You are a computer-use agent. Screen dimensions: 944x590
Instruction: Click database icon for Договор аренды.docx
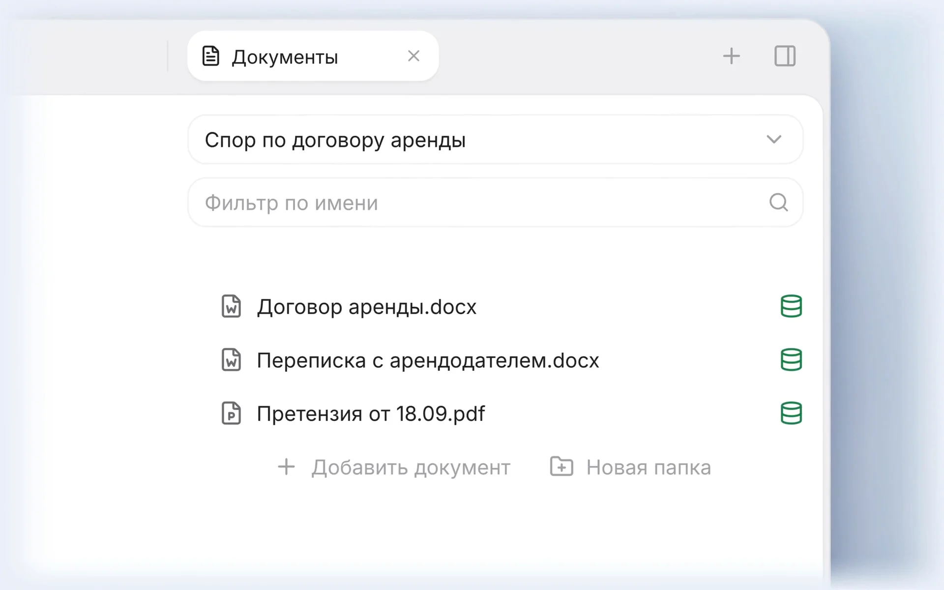[791, 306]
